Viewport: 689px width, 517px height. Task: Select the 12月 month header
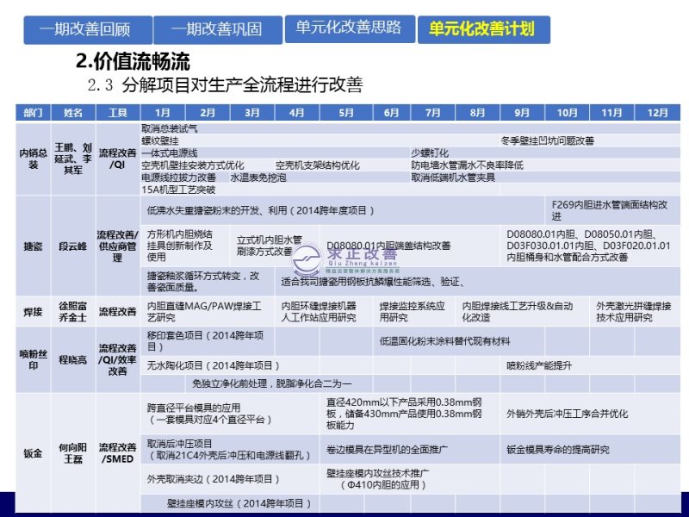657,113
